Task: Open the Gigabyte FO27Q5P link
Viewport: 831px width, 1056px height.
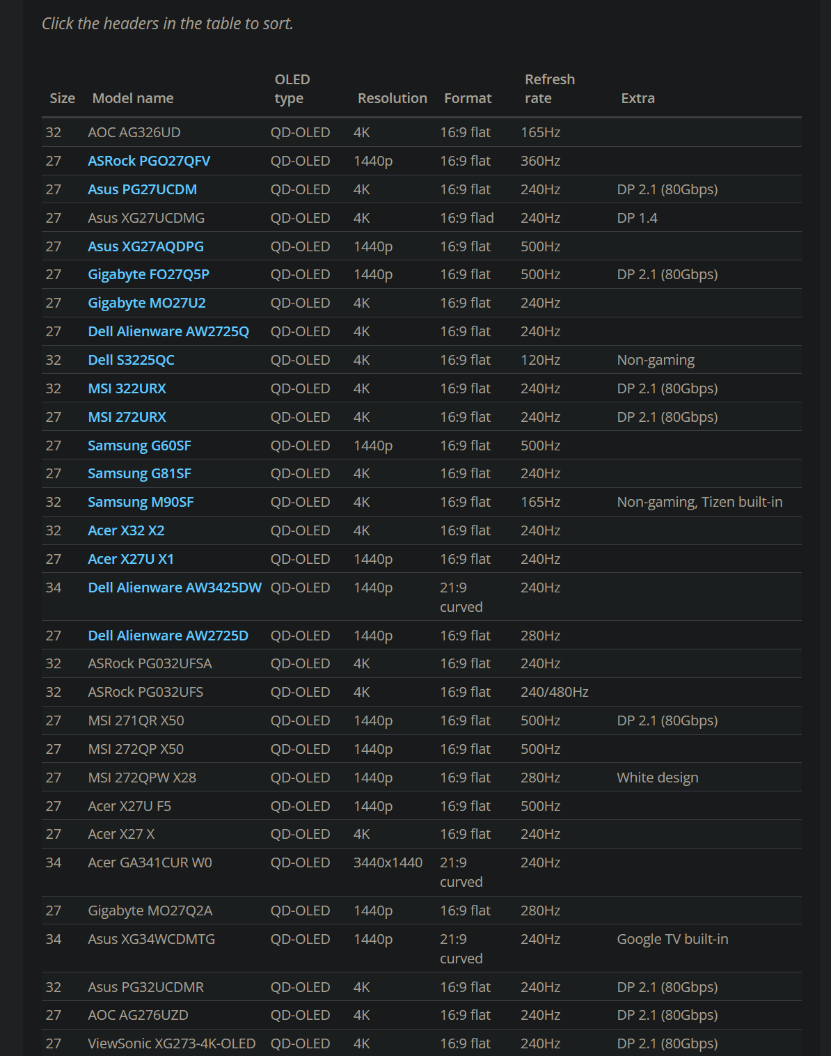Action: (x=148, y=274)
